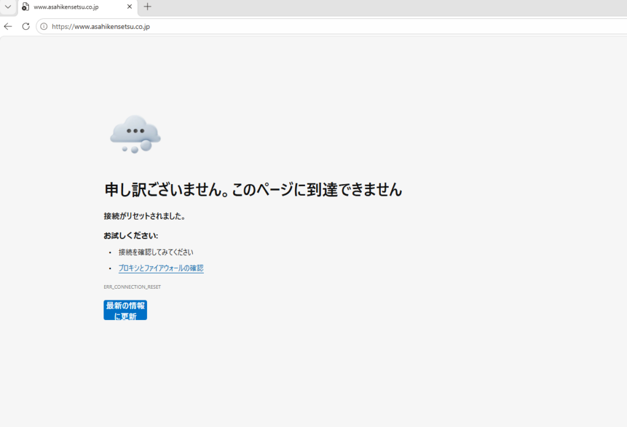Go back using the back arrow
Viewport: 627px width, 427px height.
pos(8,26)
